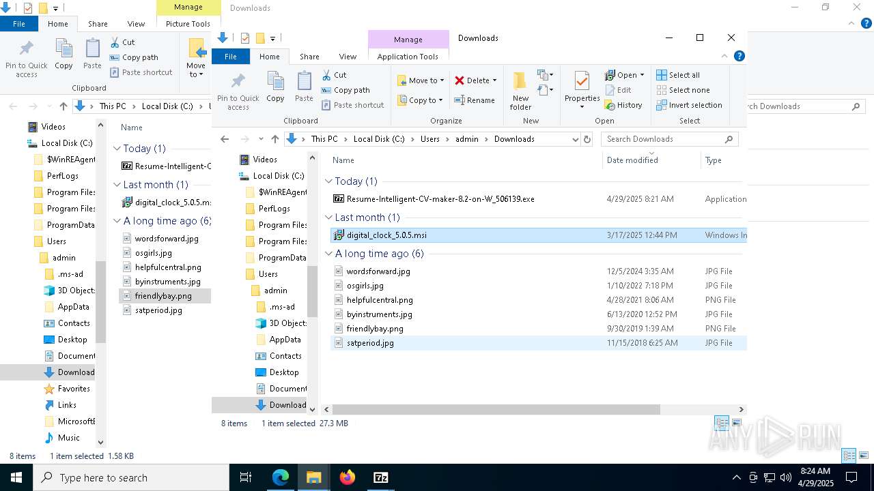Open address bar history dropdown in front window
Screen dimensions: 874x491
[575, 139]
